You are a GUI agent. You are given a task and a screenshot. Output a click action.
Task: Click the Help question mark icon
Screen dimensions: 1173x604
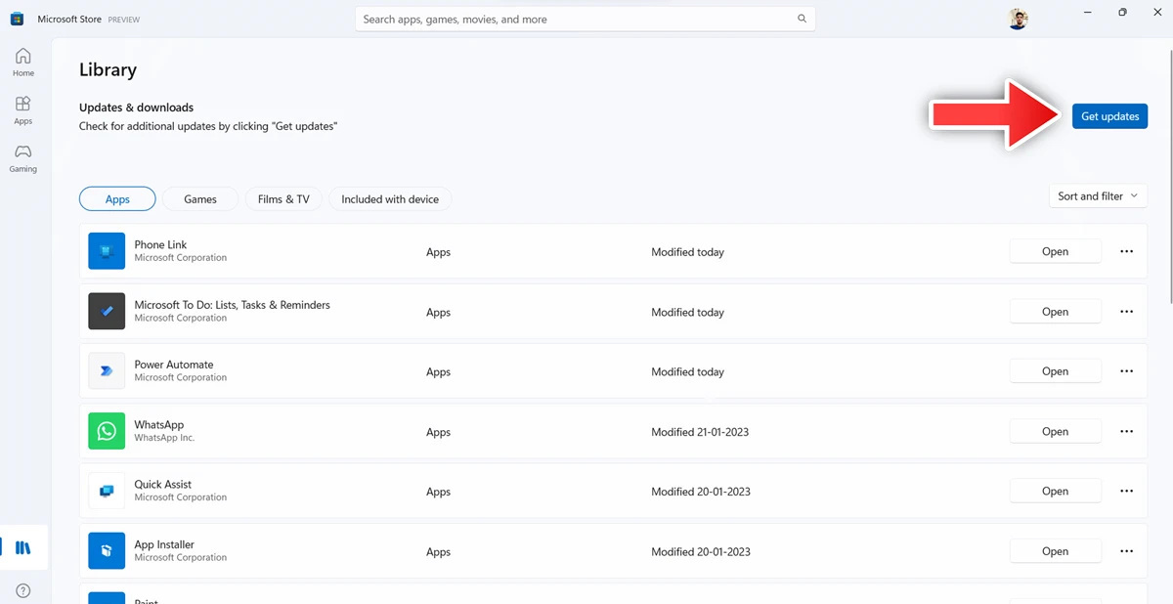[22, 590]
